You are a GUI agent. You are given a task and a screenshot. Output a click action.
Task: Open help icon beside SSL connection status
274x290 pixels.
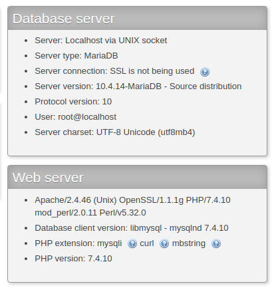point(205,72)
